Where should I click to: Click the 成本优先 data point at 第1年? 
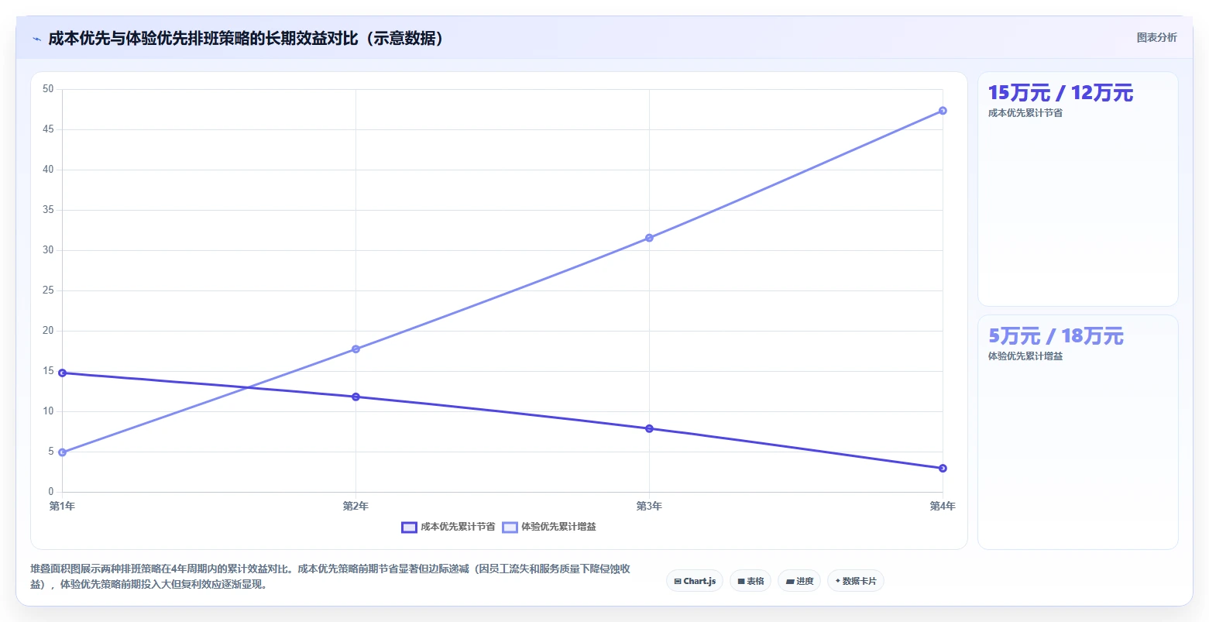click(x=62, y=373)
